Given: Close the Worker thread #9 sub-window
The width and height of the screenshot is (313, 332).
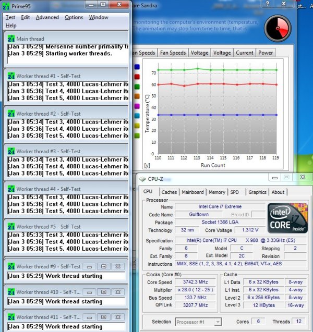Looking at the screenshot, I should point(118,266).
